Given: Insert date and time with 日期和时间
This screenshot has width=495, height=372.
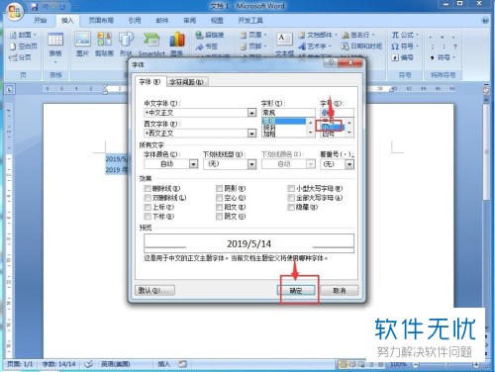Looking at the screenshot, I should point(361,46).
